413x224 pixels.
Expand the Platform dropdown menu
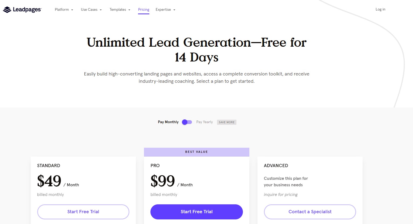64,10
